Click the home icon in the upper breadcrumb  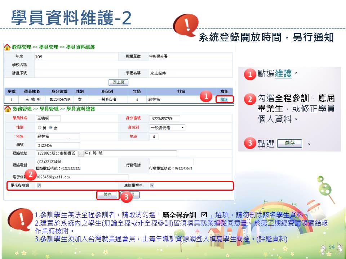(x=7, y=47)
